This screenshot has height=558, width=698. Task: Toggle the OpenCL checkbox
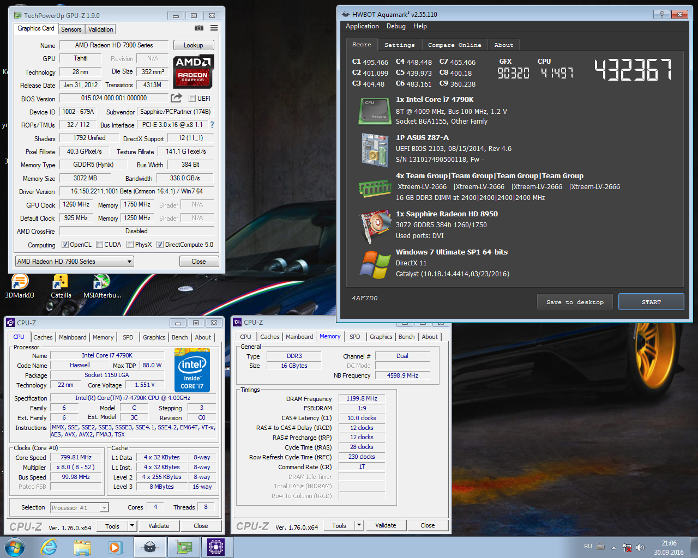(65, 245)
